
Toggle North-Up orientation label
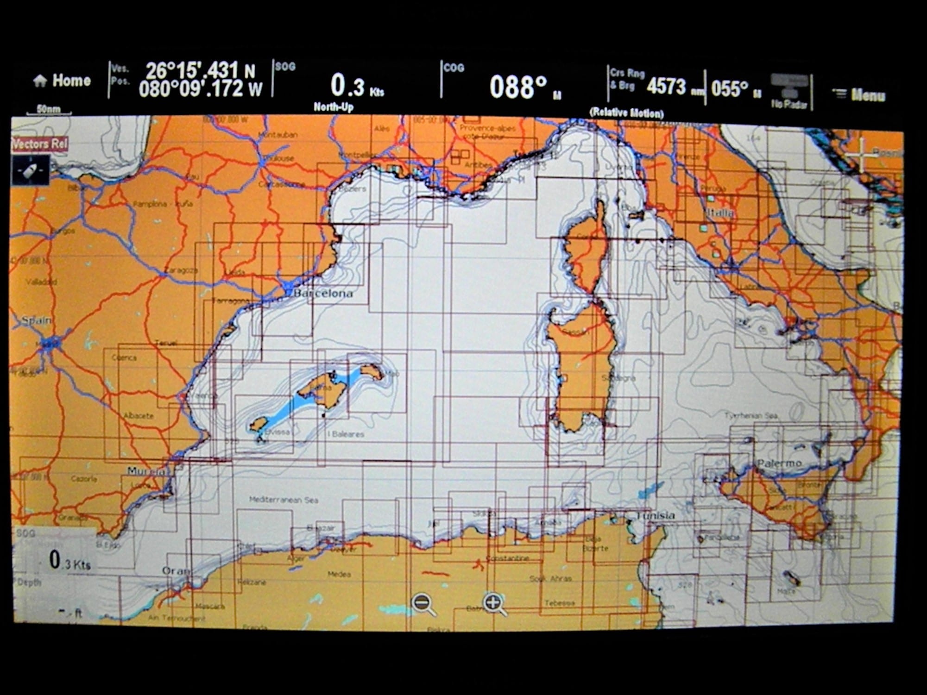pos(334,107)
